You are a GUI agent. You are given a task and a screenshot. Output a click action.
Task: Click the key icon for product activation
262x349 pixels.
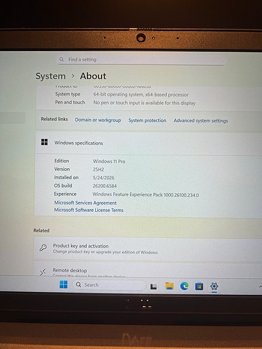coord(43,248)
